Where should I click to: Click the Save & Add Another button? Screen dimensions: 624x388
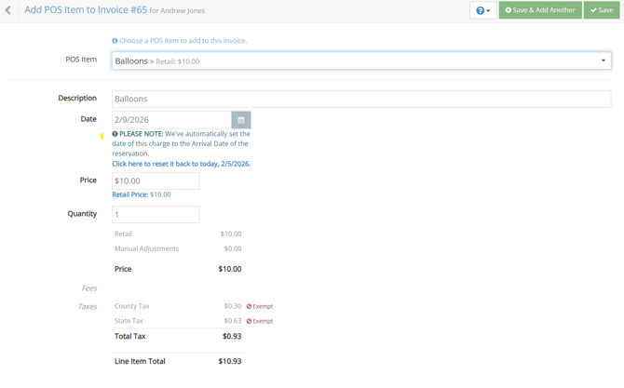pos(540,10)
